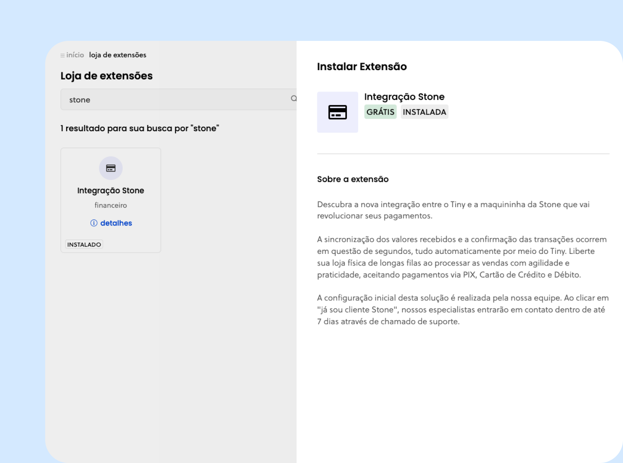Click the search field containing 'stone'
623x463 pixels.
(x=175, y=100)
